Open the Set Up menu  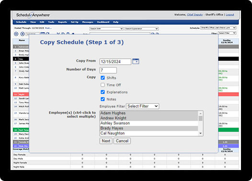point(75,22)
